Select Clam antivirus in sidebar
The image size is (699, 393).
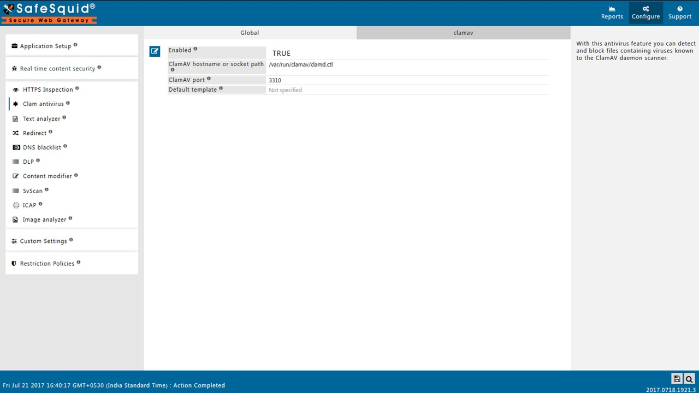(x=43, y=104)
